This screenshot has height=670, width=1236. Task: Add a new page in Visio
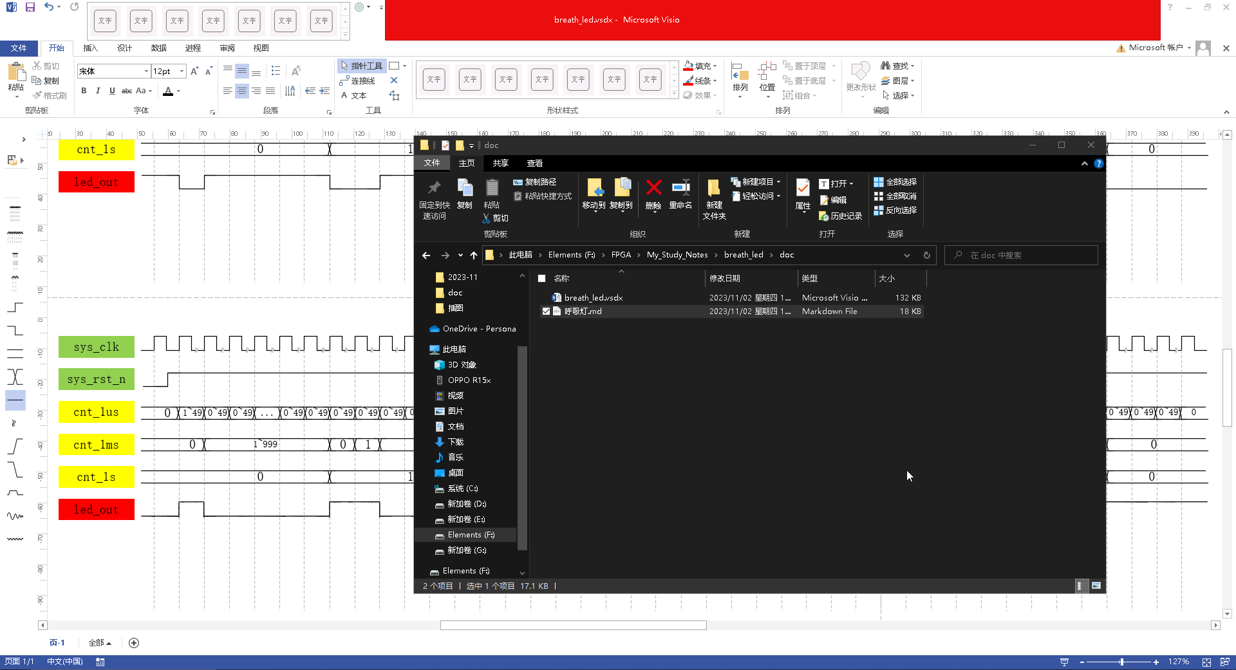tap(134, 643)
